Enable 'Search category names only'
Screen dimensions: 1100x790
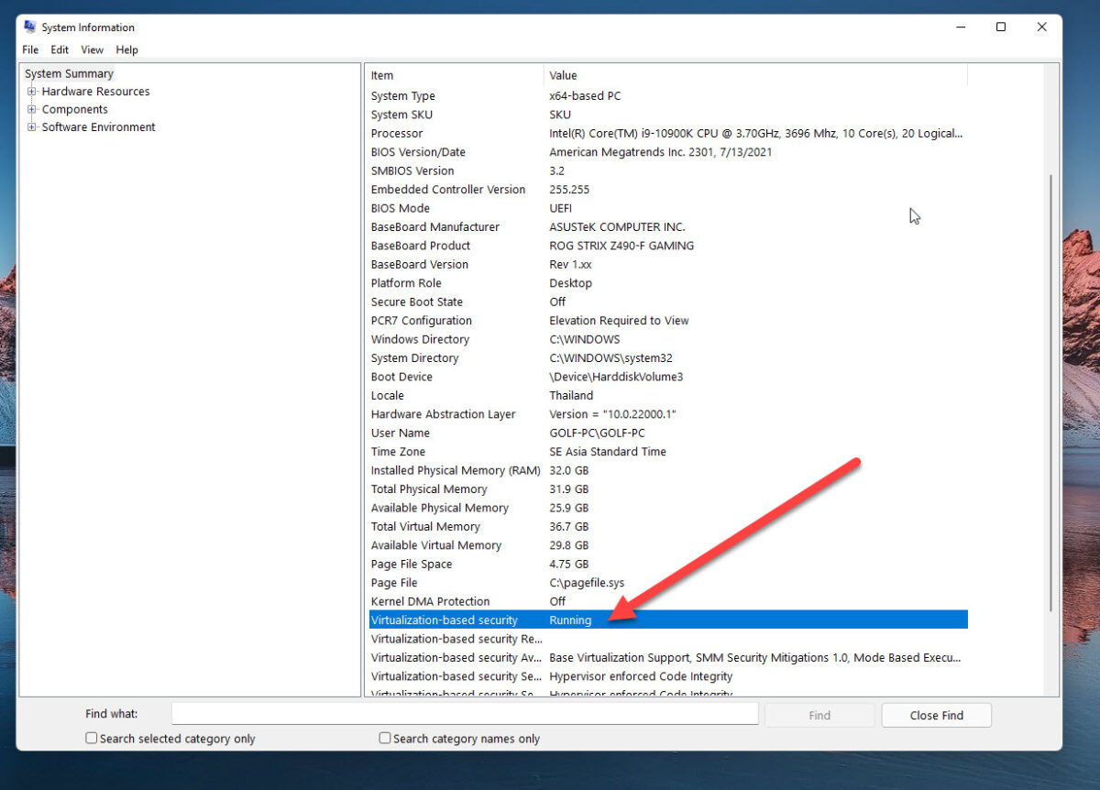384,737
